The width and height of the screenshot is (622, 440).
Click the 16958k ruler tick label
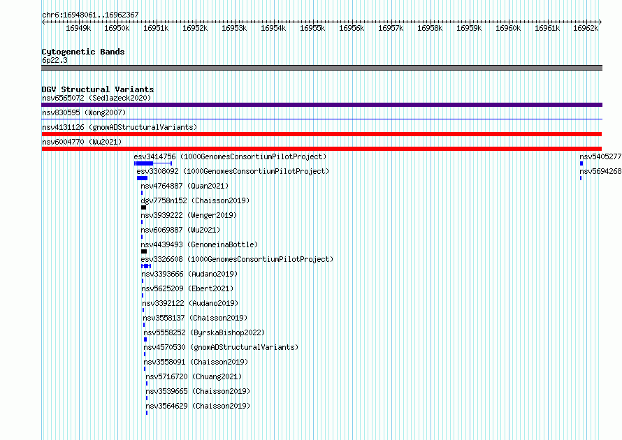pyautogui.click(x=430, y=28)
